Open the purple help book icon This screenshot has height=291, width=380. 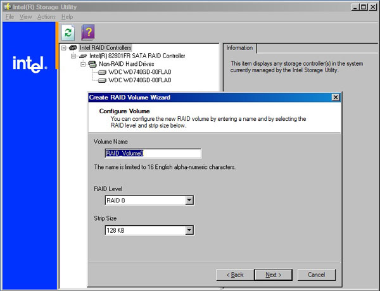click(x=88, y=32)
